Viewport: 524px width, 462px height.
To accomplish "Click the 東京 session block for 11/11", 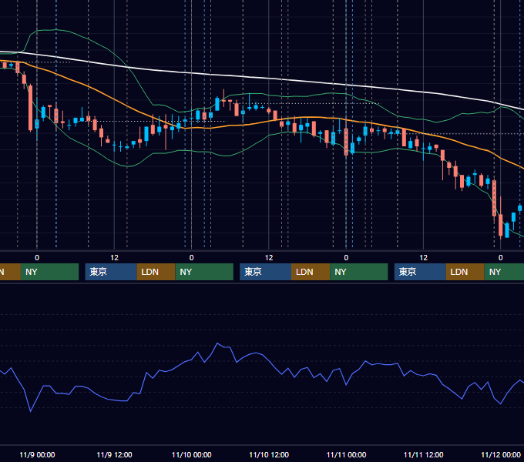I will point(420,272).
